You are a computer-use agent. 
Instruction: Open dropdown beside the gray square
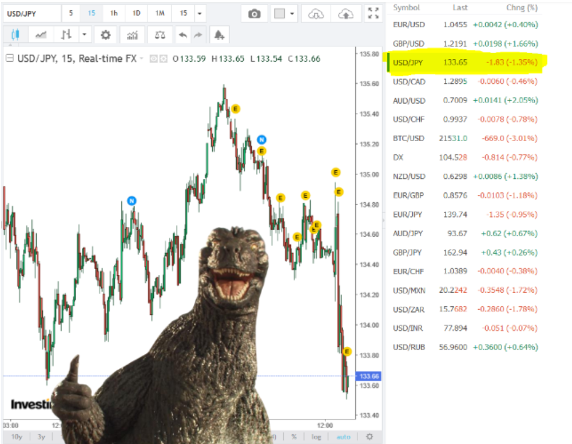point(292,14)
